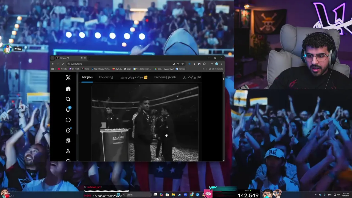
Task: Open the ENG language switcher
Action: point(330,195)
